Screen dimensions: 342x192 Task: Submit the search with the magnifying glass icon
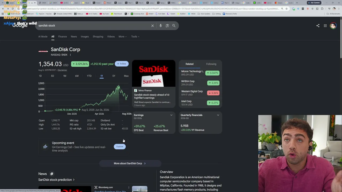[x=174, y=26]
